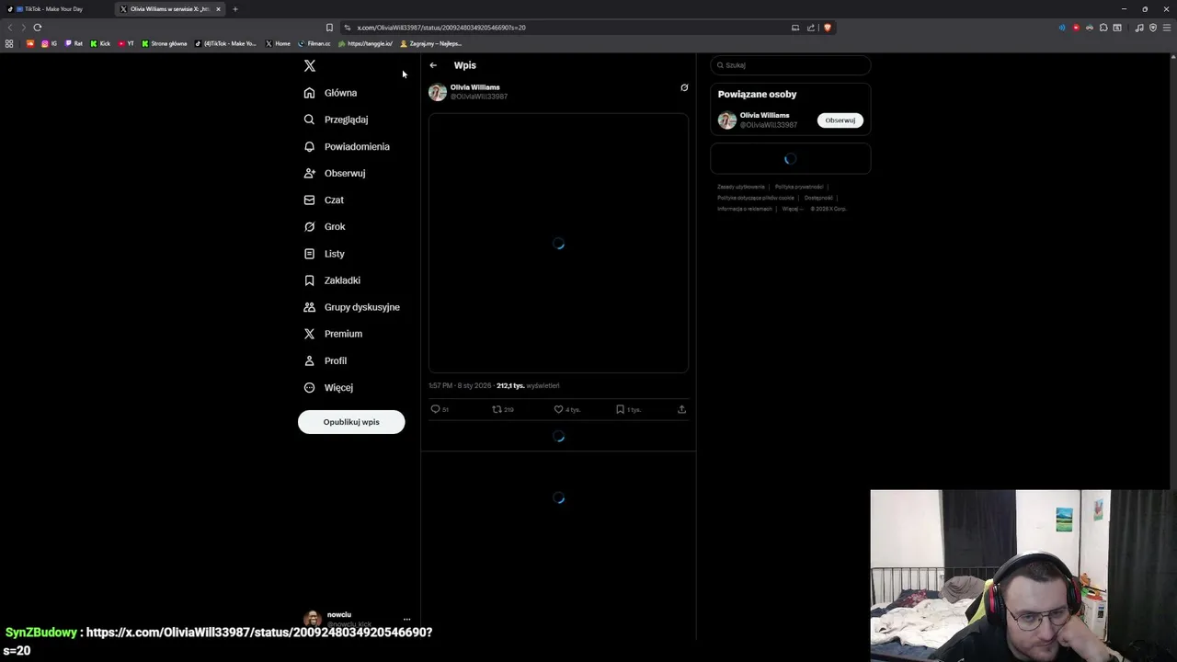1177x662 pixels.
Task: Open the nowciu account switcher dots
Action: pos(406,619)
